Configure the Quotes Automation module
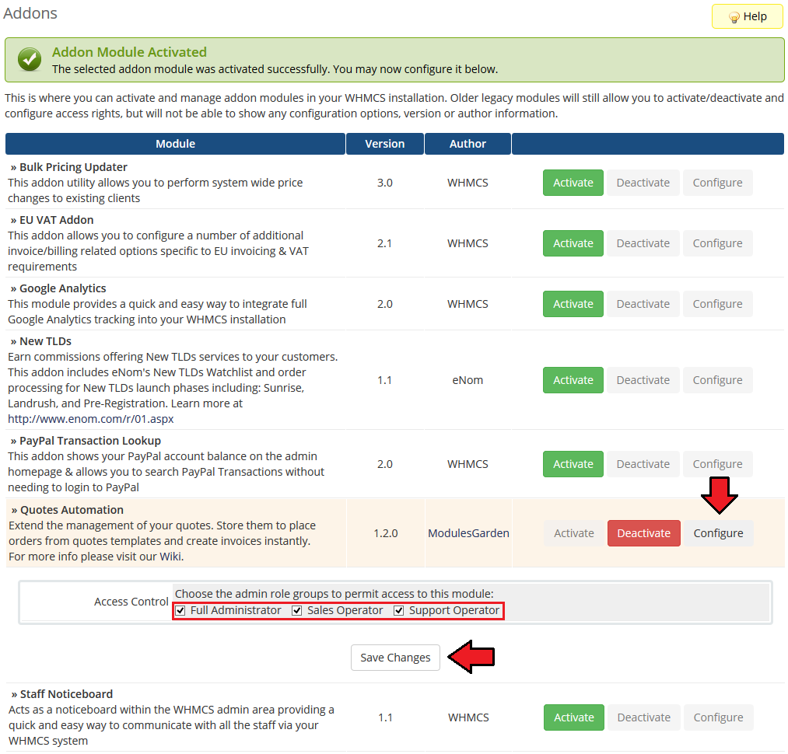 click(718, 533)
